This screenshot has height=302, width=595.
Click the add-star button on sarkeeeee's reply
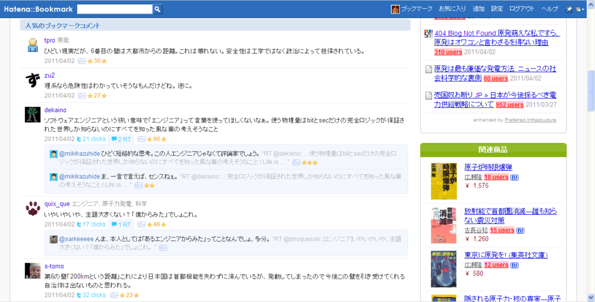(x=163, y=248)
